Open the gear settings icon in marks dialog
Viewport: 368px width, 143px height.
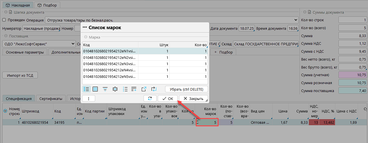point(115,89)
